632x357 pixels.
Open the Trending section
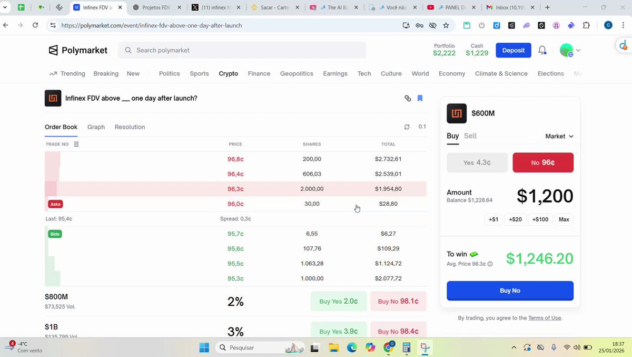point(67,74)
